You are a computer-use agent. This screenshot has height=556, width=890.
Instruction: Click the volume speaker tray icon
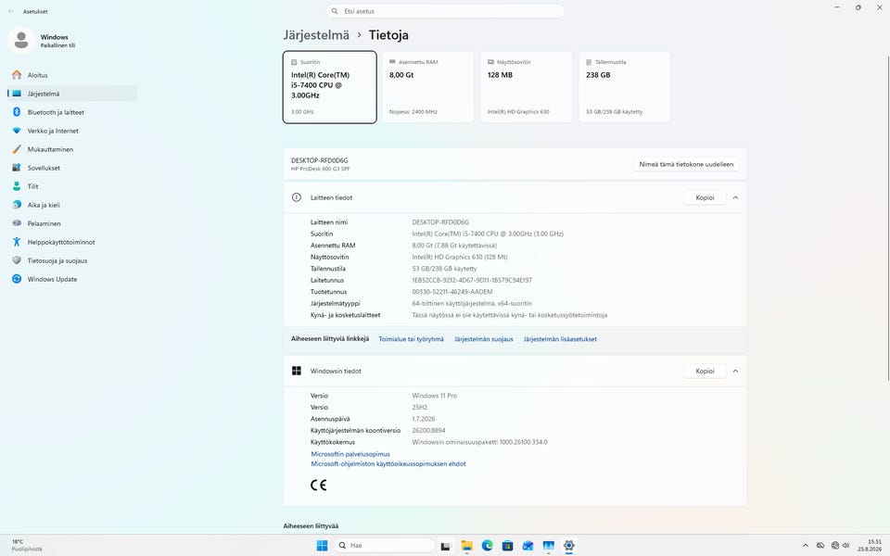coord(845,546)
